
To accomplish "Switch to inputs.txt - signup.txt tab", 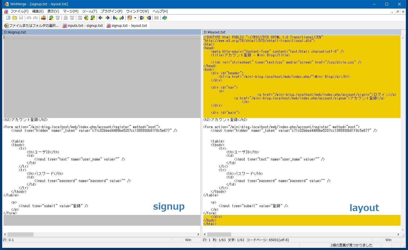I will [x=83, y=25].
